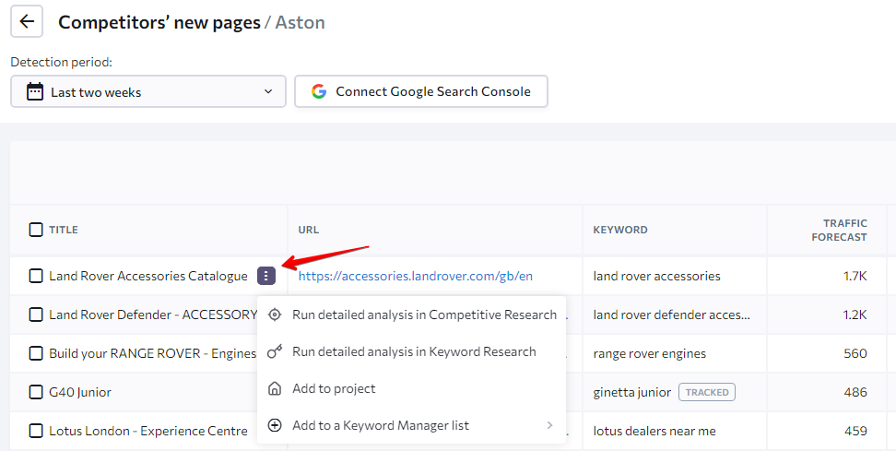This screenshot has width=896, height=451.
Task: Click the TRACKED badge next to ginetta junior
Action: click(707, 392)
